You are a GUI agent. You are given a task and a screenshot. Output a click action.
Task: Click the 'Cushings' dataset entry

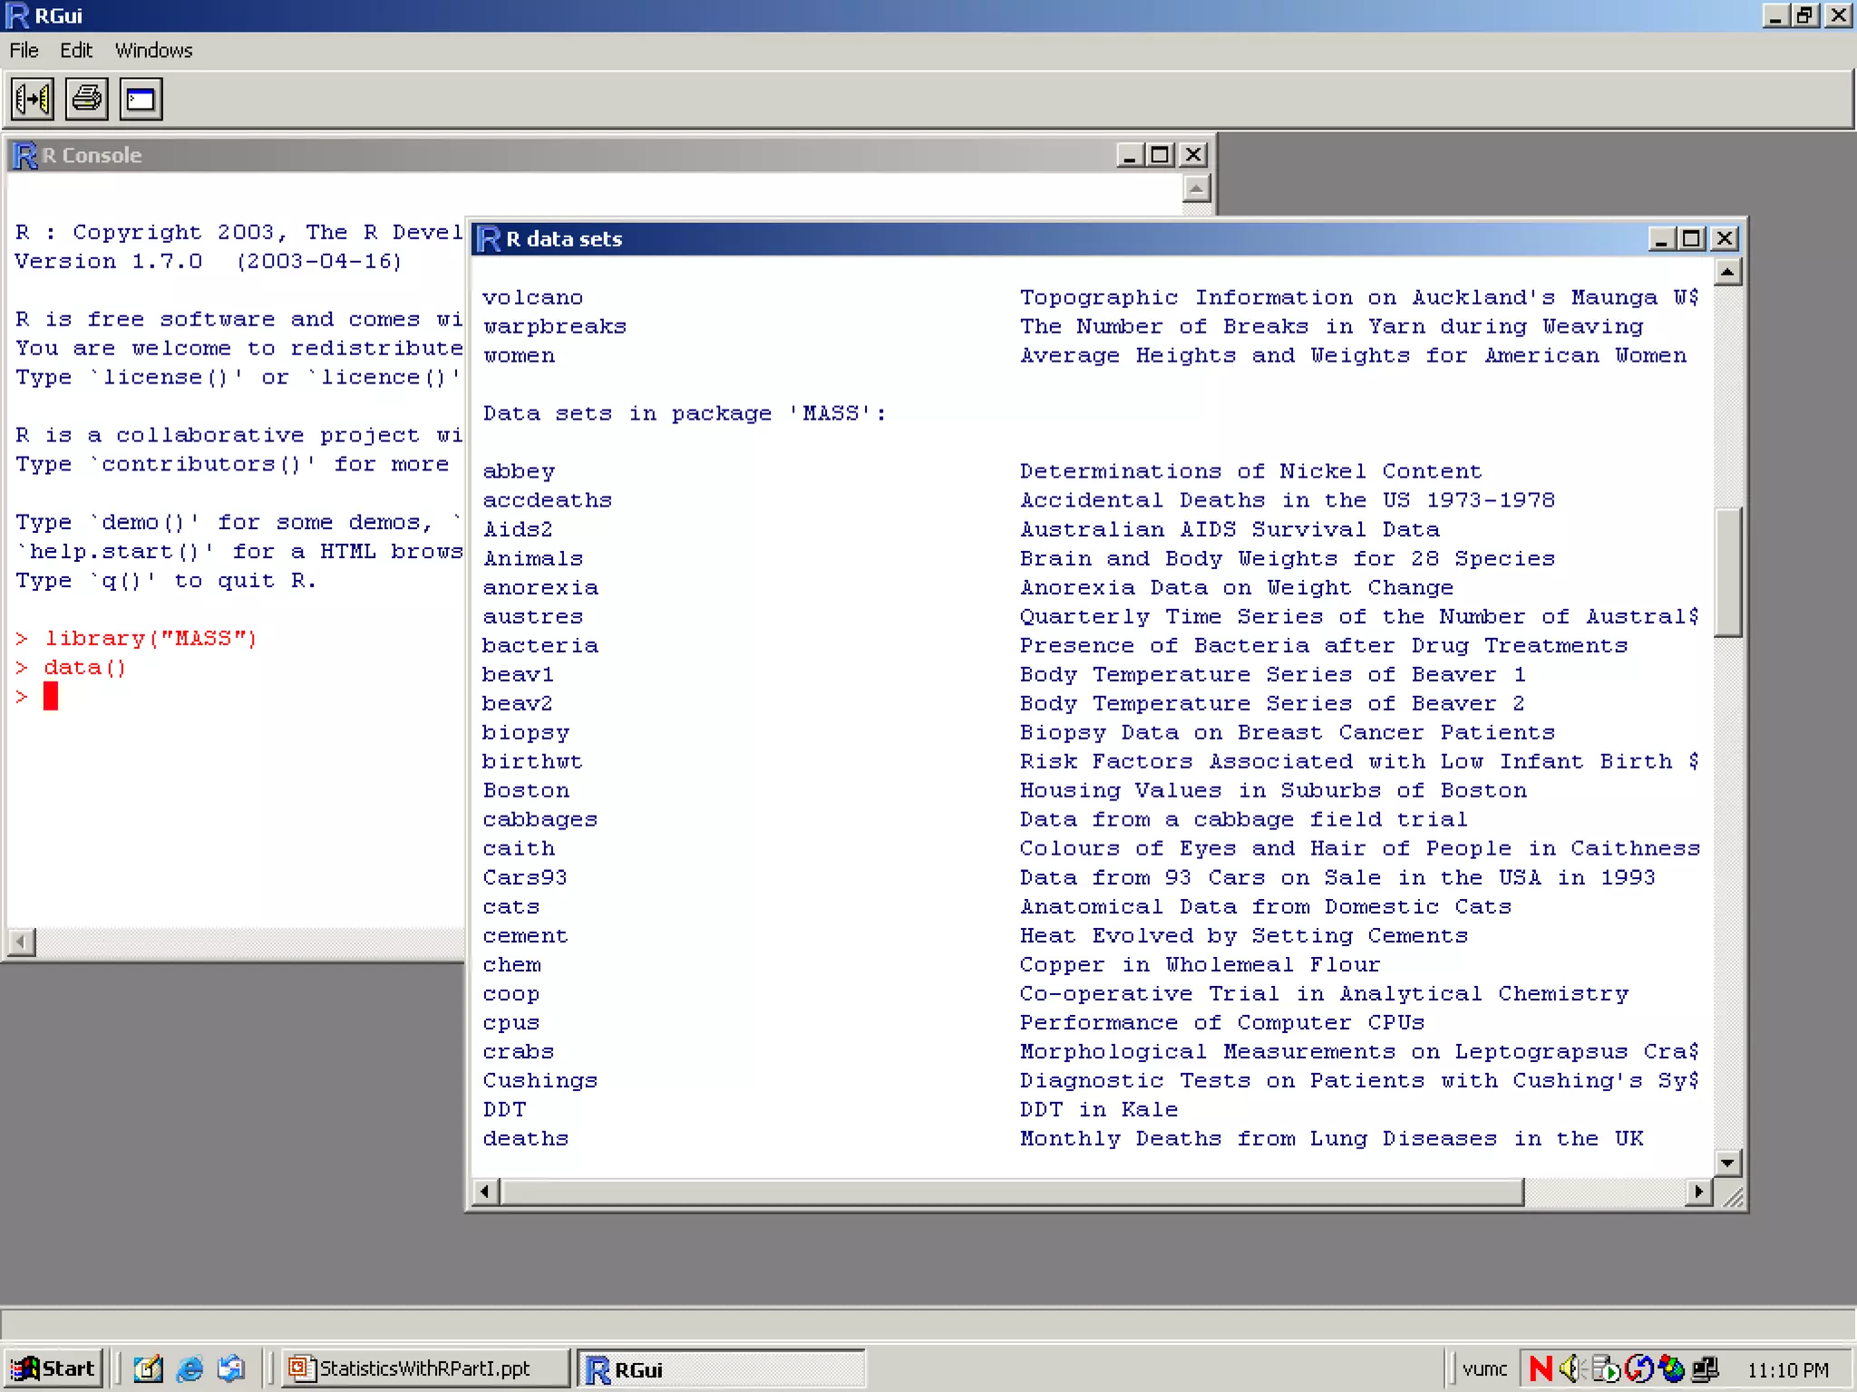pyautogui.click(x=540, y=1080)
